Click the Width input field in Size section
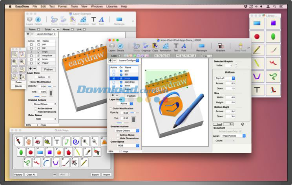The width and height of the screenshot is (292, 185). [231, 97]
